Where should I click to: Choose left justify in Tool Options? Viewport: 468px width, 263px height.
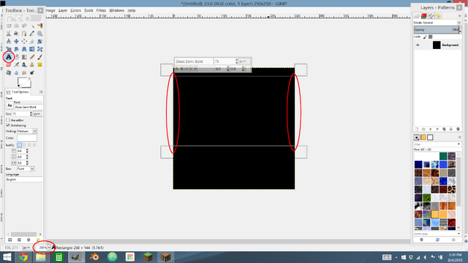(20, 145)
